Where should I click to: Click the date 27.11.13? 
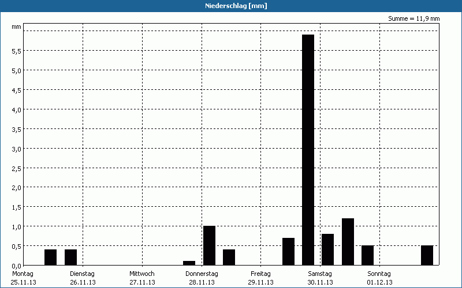coord(142,282)
